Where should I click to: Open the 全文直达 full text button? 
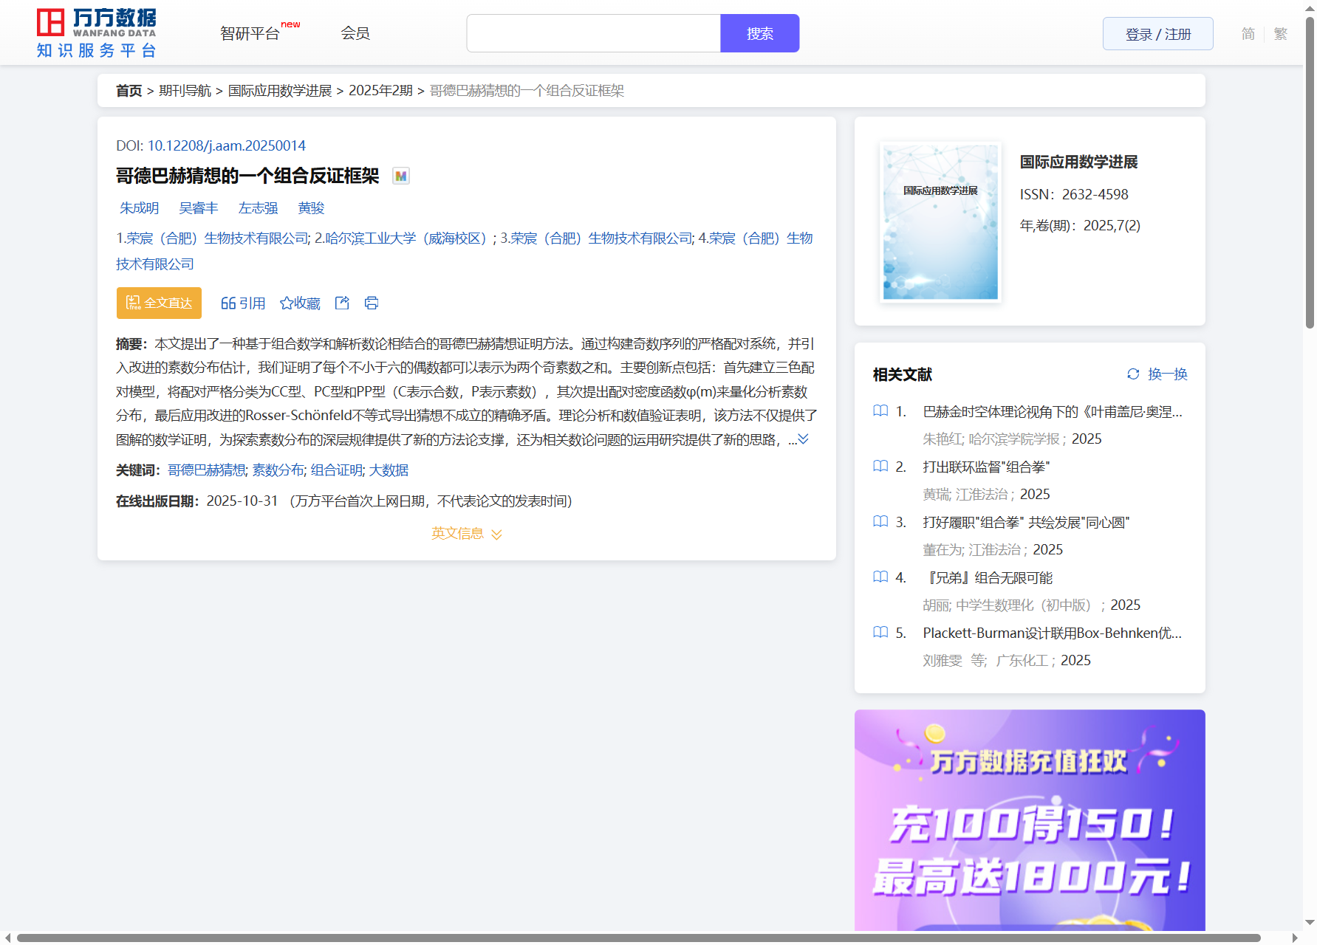pos(159,303)
